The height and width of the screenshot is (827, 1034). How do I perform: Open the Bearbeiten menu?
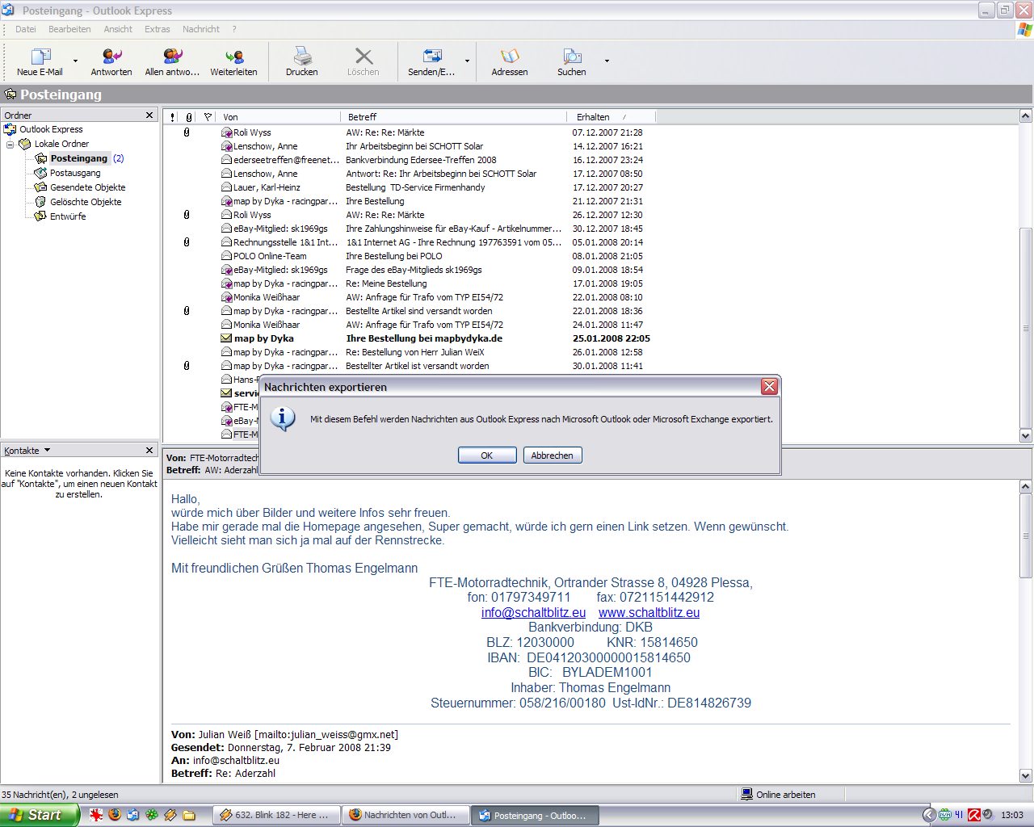pos(69,29)
